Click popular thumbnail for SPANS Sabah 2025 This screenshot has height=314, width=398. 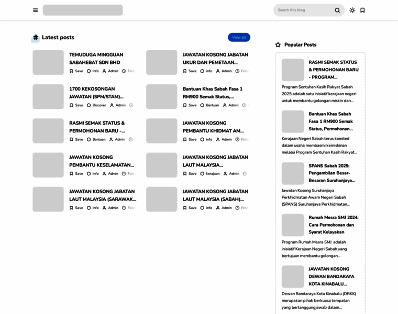[x=293, y=174]
